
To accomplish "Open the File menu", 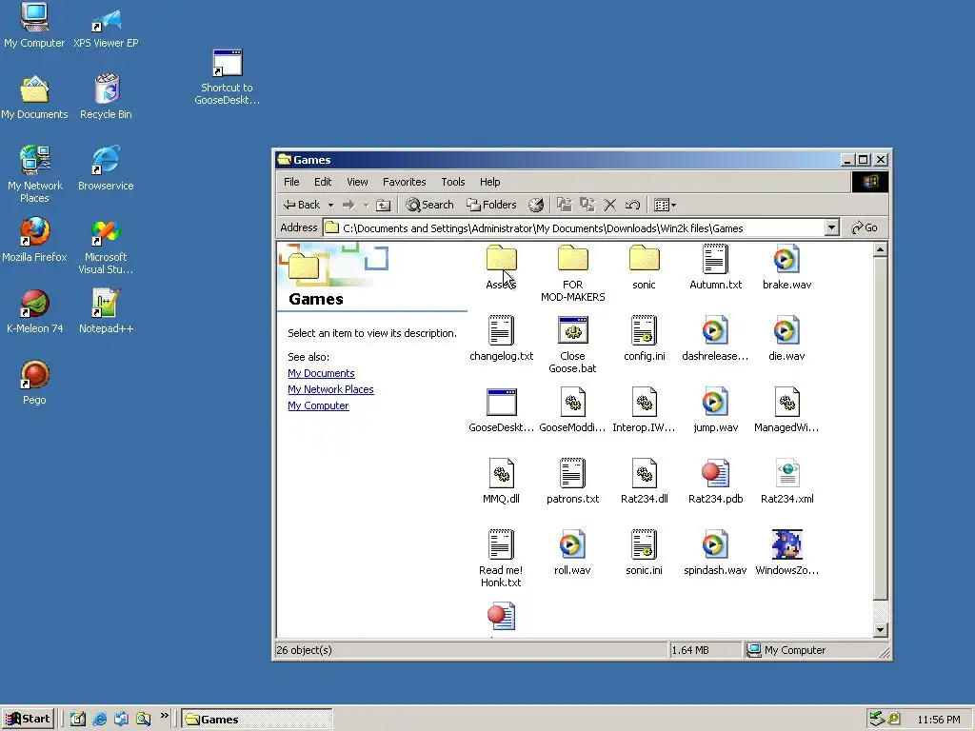I will (291, 182).
